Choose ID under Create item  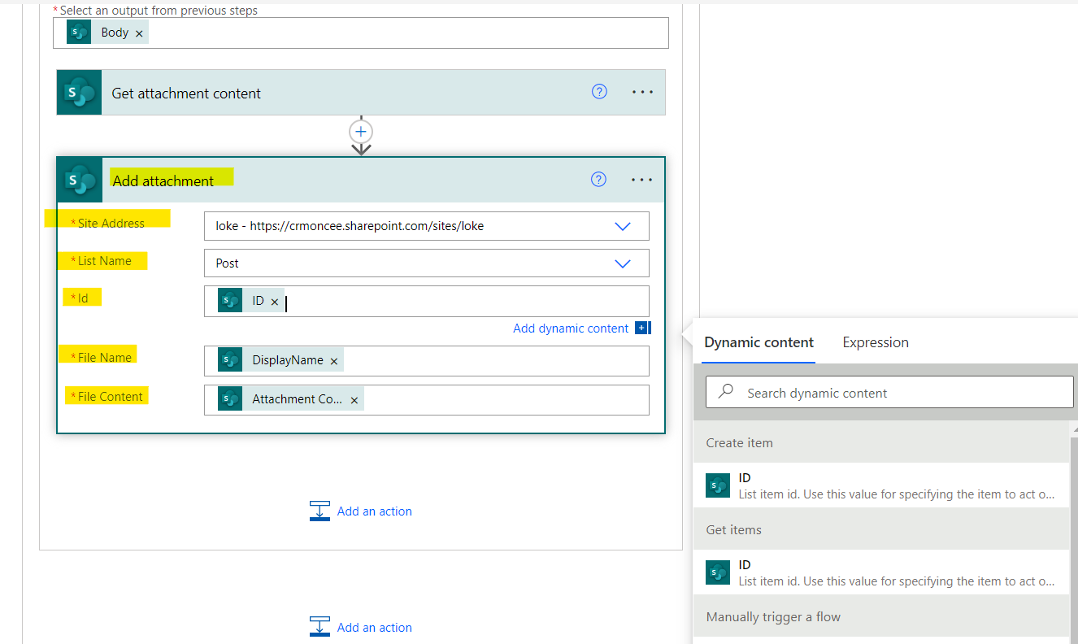(x=881, y=485)
